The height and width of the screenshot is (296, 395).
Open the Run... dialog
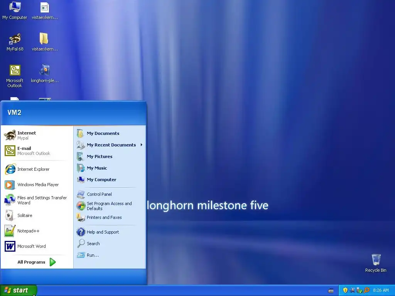110,255
